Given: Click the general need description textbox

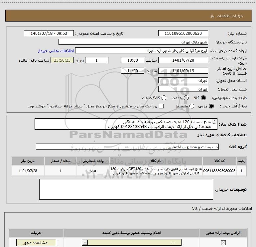Looking at the screenshot, I should [126, 124].
